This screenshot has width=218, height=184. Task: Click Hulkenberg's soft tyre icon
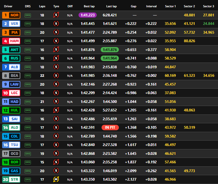56,110
